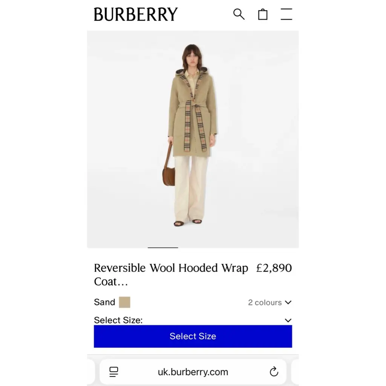Switch to the next browser tab at right edge
This screenshot has height=386, width=386.
pos(295,372)
